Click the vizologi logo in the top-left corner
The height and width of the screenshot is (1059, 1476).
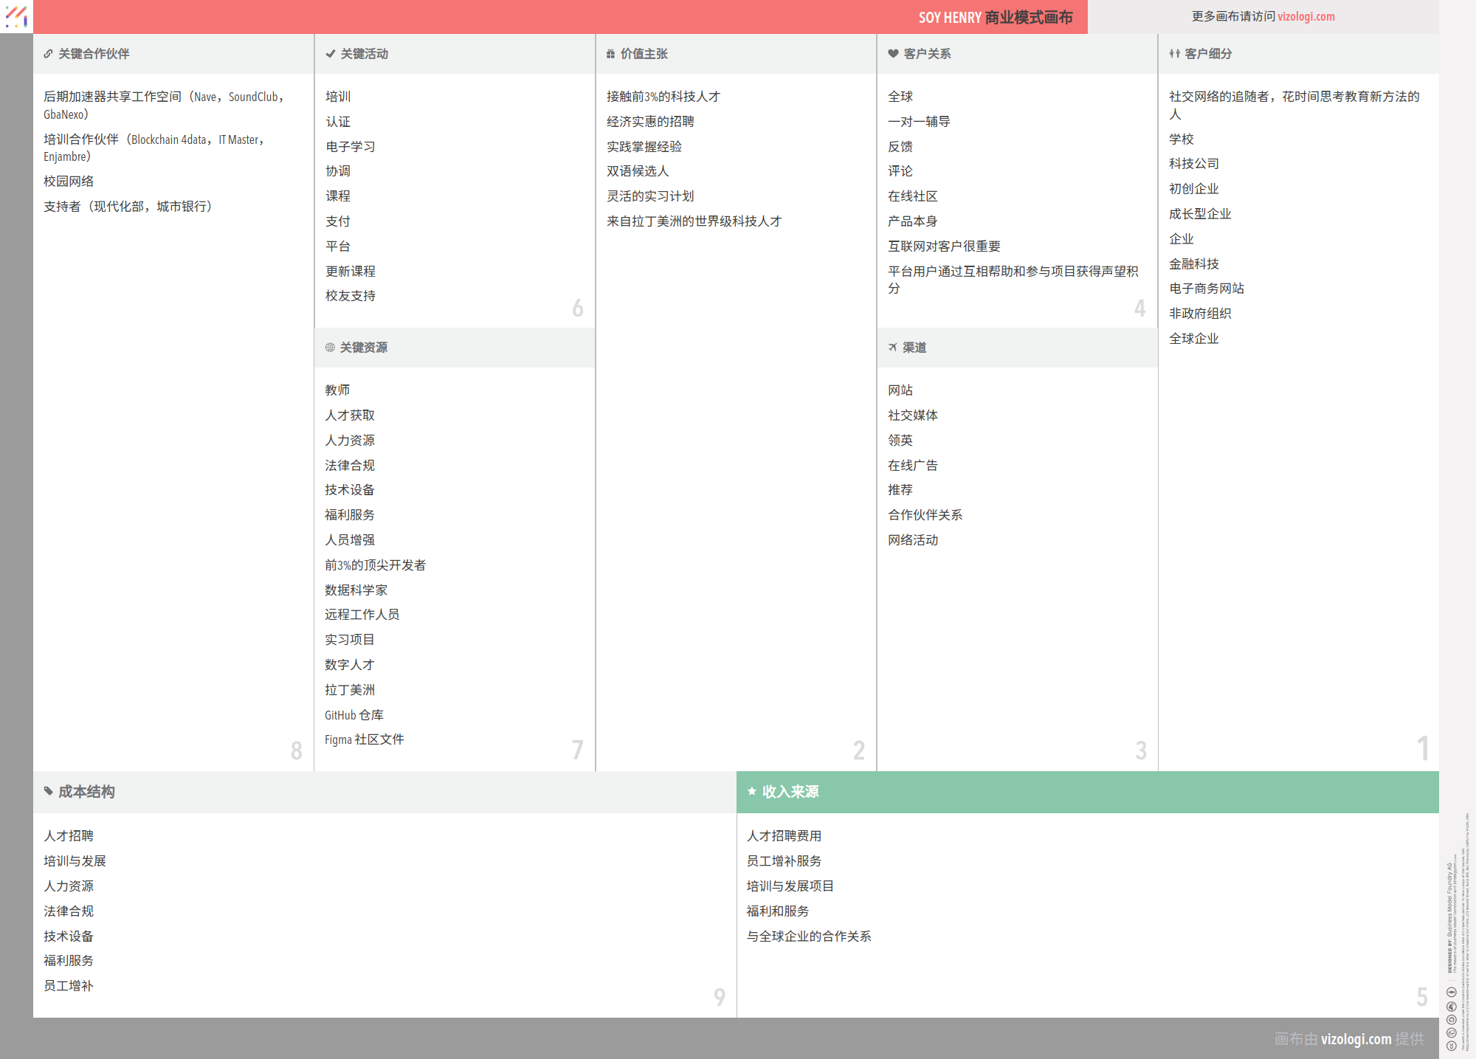pyautogui.click(x=16, y=16)
